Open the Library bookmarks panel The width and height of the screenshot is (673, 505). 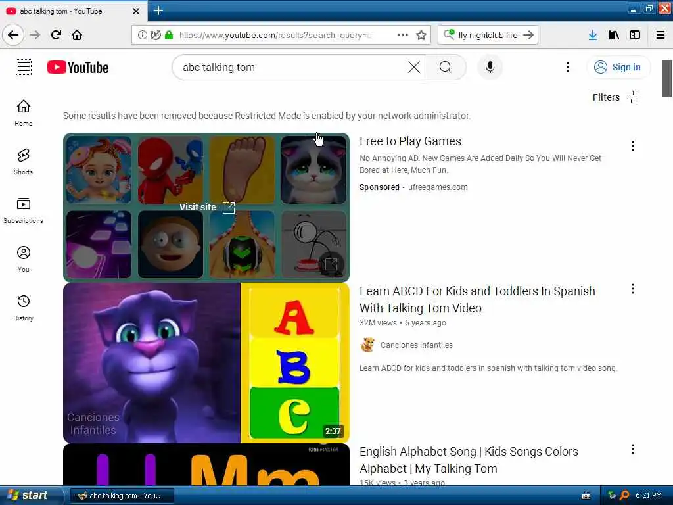tap(614, 36)
